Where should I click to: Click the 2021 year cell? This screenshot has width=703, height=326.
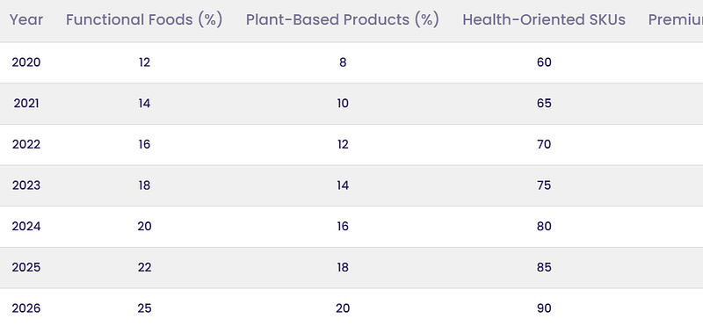point(26,104)
